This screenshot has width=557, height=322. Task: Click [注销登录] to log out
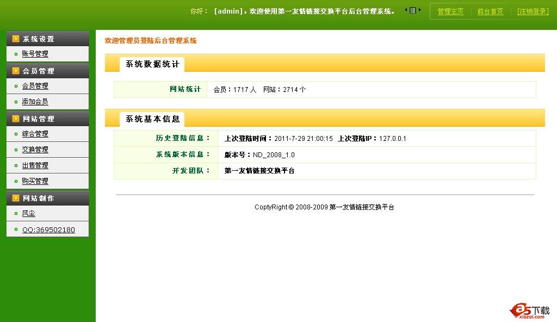[x=533, y=11]
